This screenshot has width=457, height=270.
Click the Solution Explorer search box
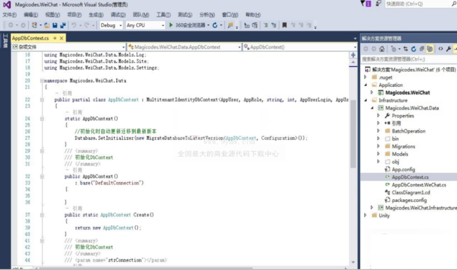point(408,59)
